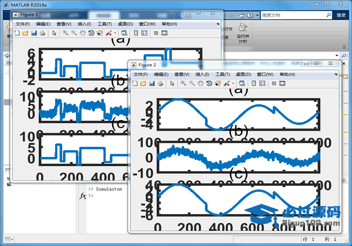Click Link Plot icon in Figure 1 toolbar

(x=124, y=33)
